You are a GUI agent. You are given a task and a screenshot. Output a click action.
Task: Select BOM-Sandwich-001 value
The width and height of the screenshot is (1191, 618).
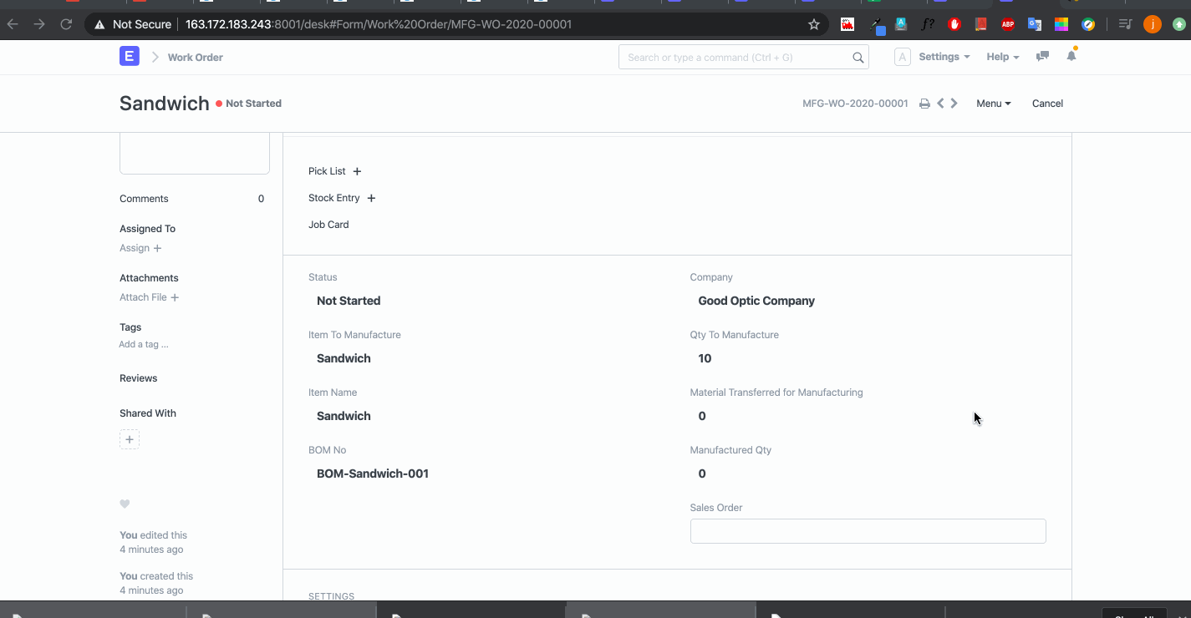373,474
